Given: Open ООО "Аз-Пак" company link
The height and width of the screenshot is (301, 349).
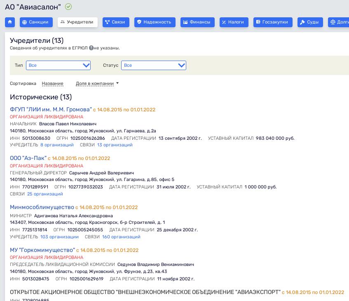Looking at the screenshot, I should 28,158.
